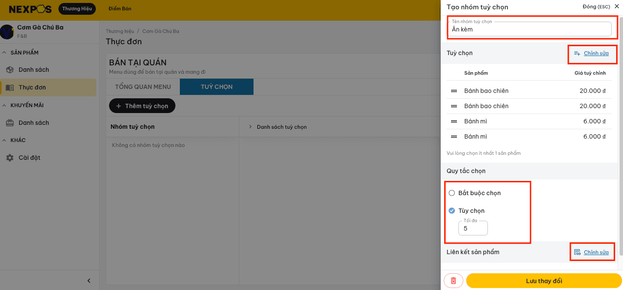Screen dimensions: 623x290
Task: Select the Bắt buộc chọn radio button
Action: [x=452, y=193]
